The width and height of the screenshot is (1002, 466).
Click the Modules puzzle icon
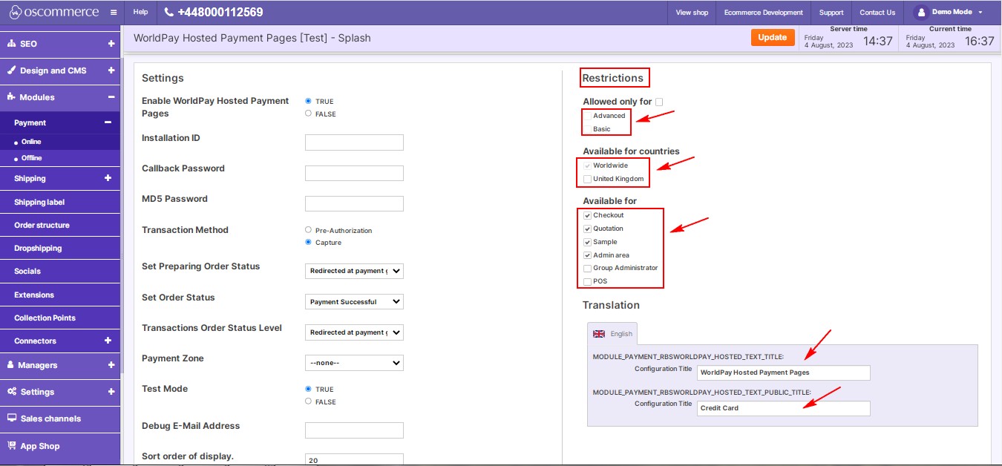point(12,97)
